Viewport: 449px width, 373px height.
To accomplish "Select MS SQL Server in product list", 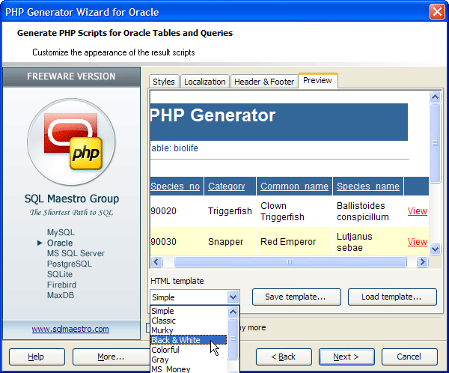I will 76,253.
